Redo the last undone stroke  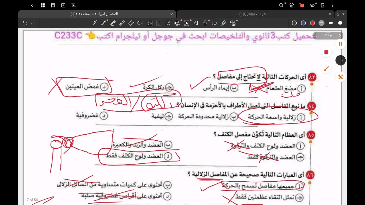tap(33, 23)
